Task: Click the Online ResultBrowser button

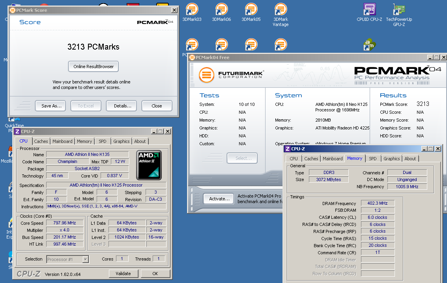Action: pos(94,67)
